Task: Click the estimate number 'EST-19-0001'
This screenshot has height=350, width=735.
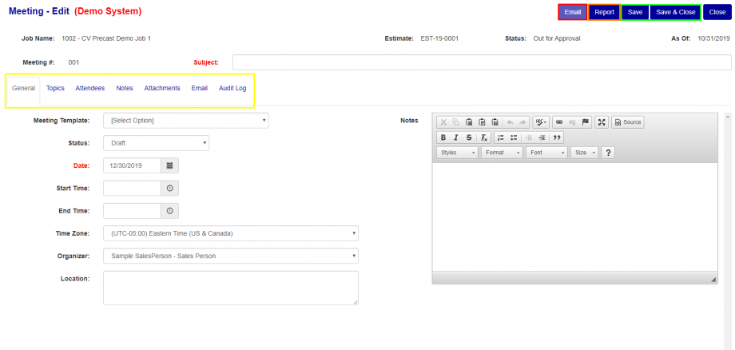Action: [x=439, y=38]
